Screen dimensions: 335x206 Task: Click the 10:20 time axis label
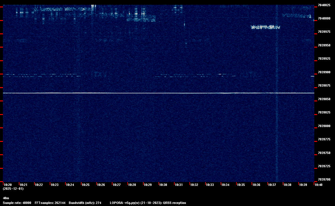click(8, 185)
